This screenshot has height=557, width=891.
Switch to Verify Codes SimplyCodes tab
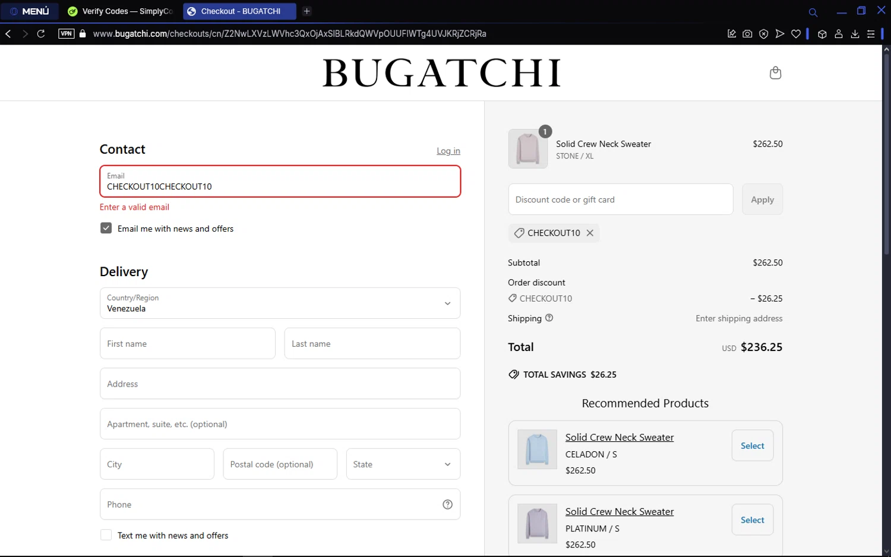tap(121, 11)
